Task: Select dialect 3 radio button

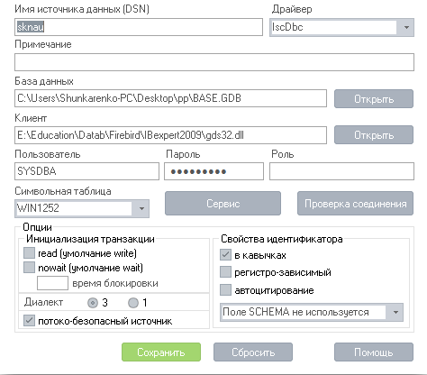Action: coord(93,303)
